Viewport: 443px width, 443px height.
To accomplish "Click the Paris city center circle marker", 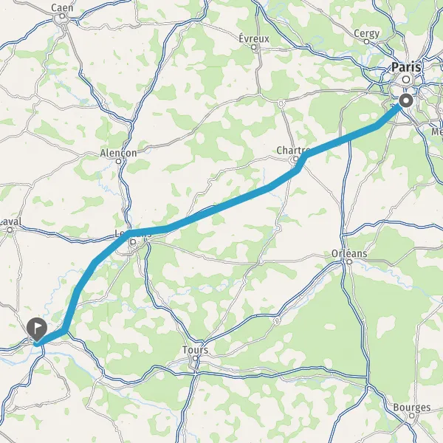I will click(406, 80).
